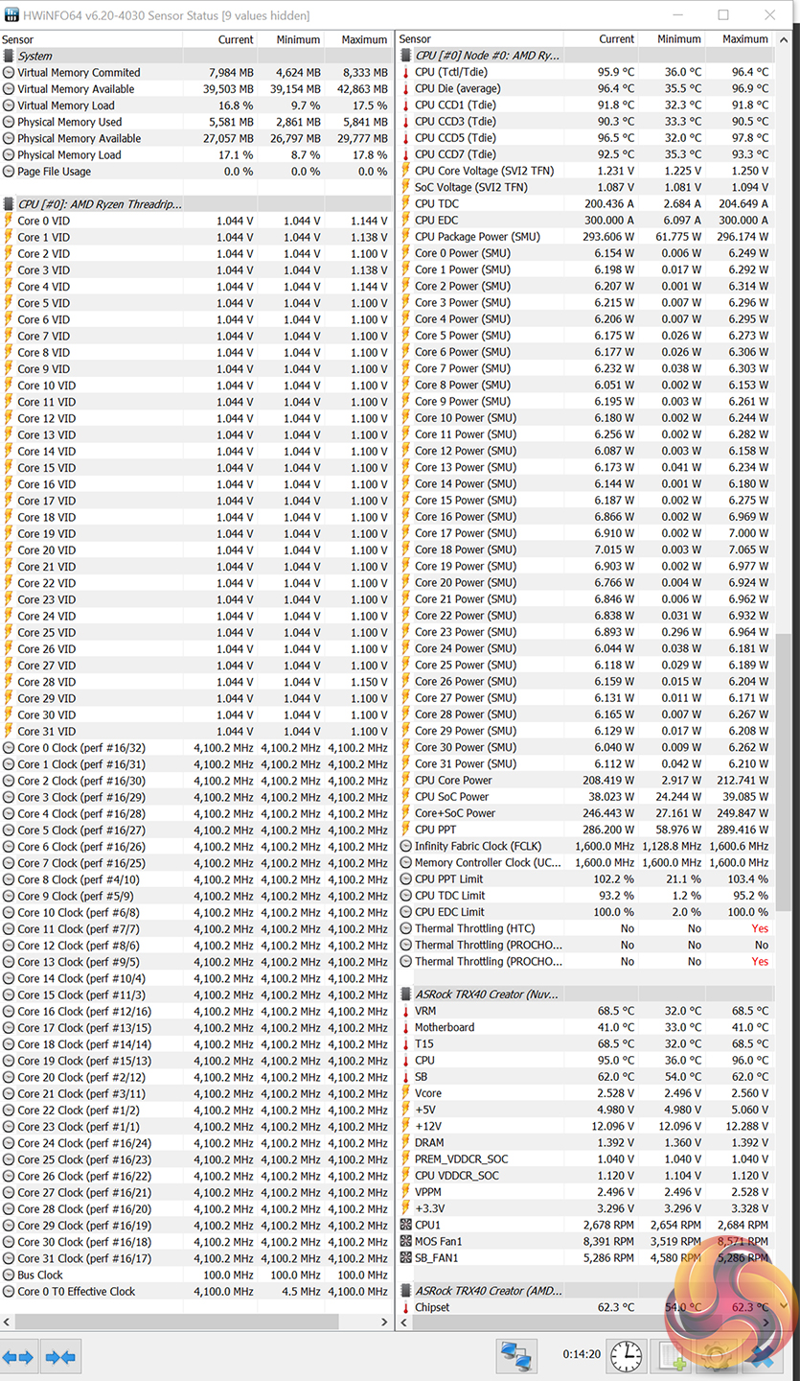Select the Core 23 Clock (perf #1/1) row
This screenshot has width=800, height=1381.
[195, 1127]
